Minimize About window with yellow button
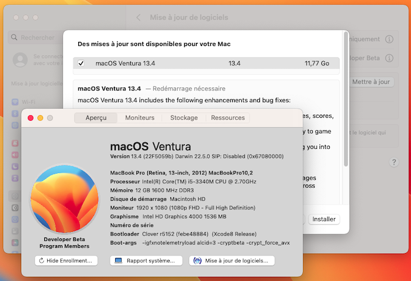 (x=41, y=118)
